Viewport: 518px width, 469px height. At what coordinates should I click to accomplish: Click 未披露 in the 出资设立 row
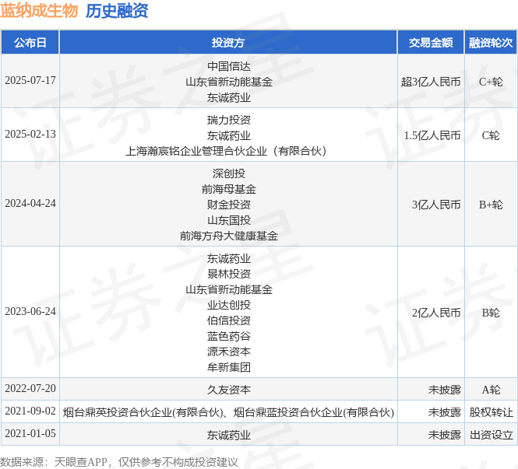point(444,435)
